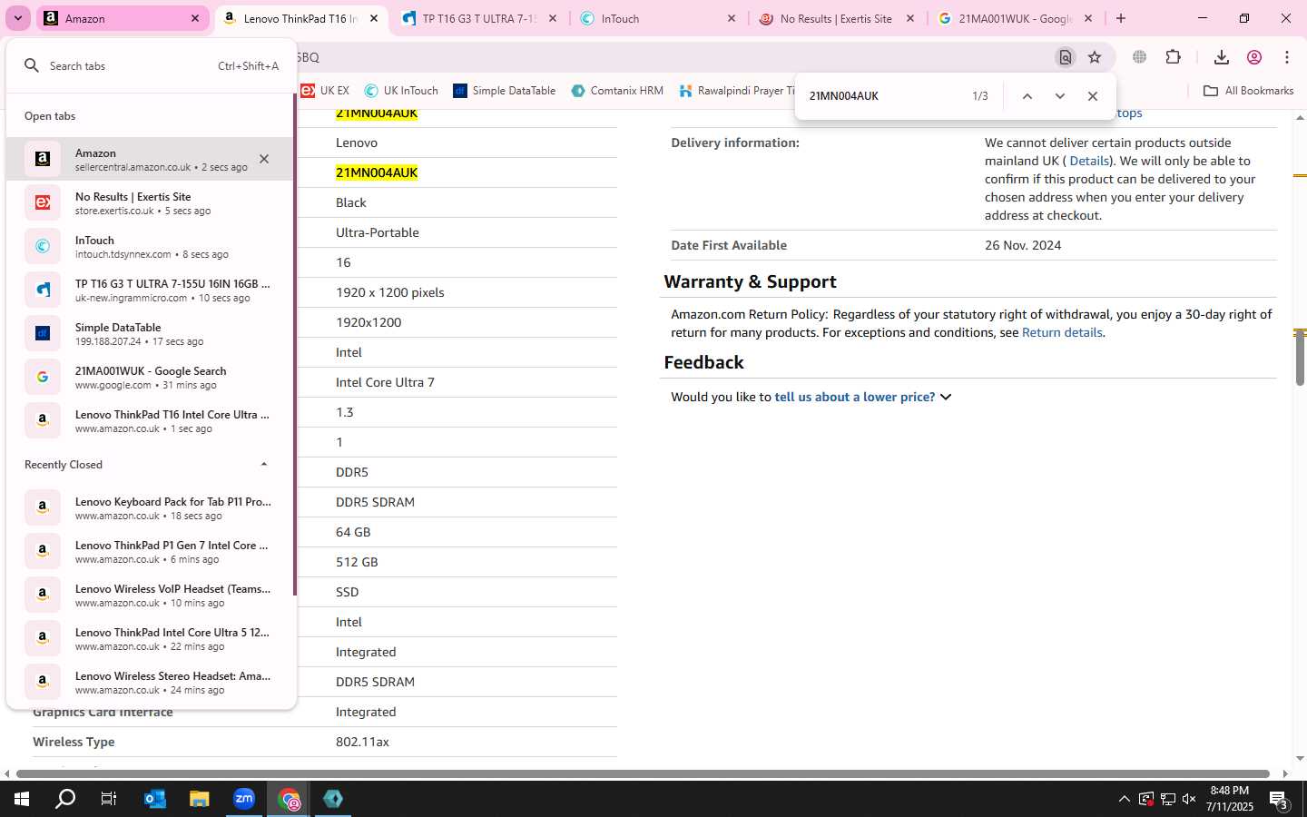Show hidden system tray icons

(x=1124, y=799)
